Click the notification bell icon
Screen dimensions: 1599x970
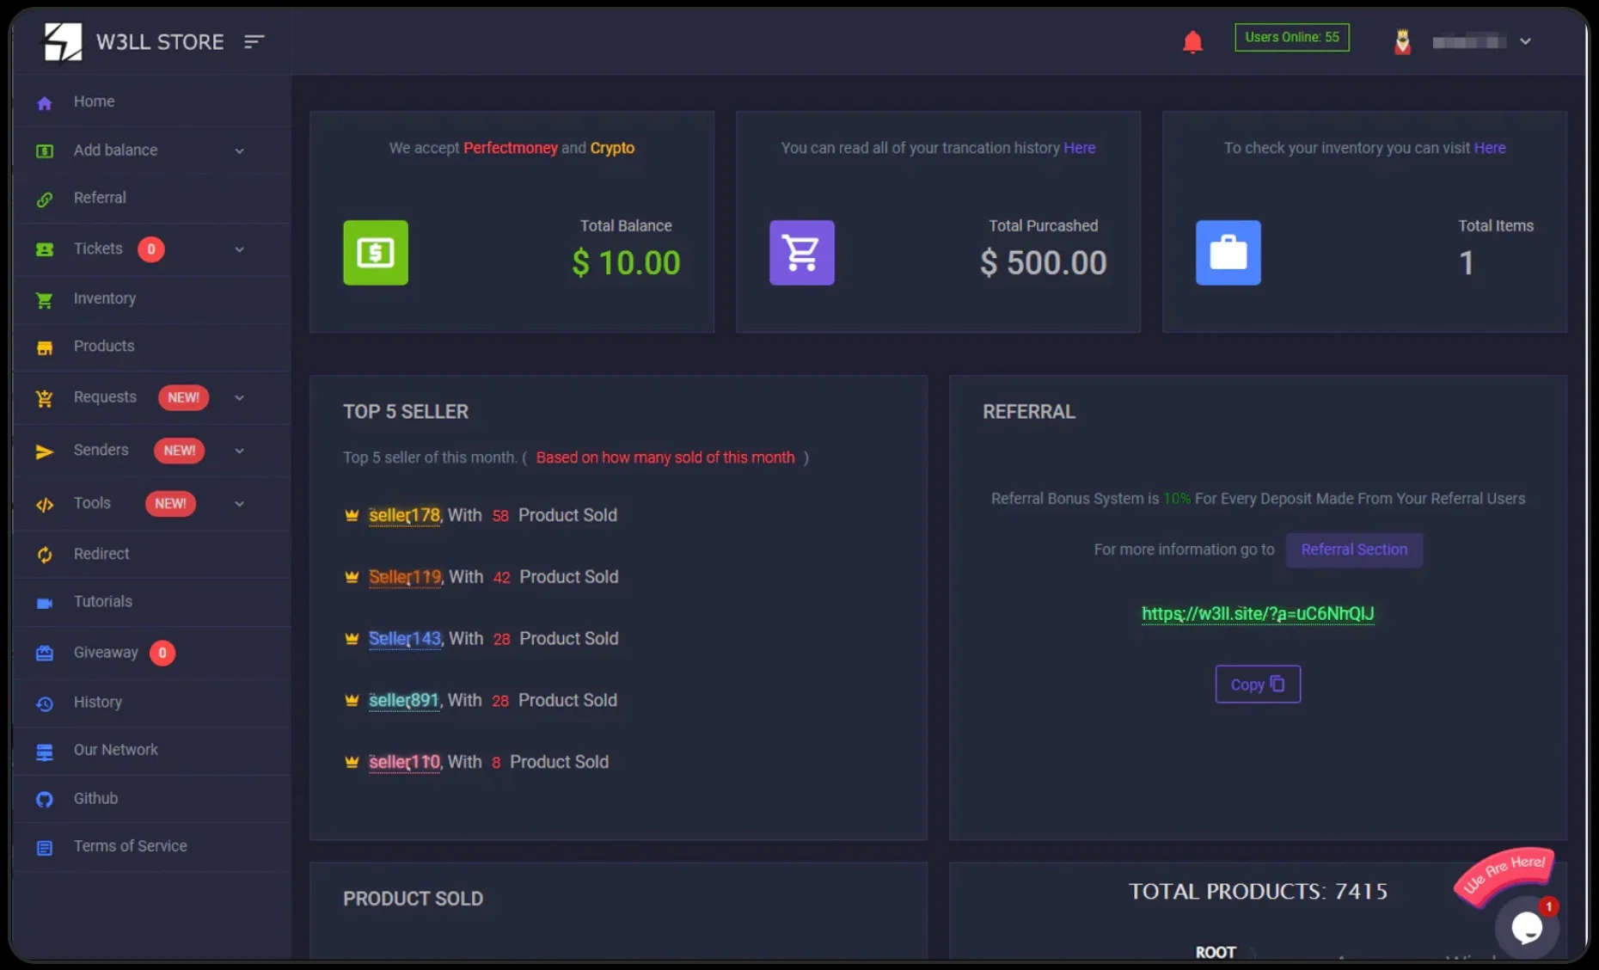(x=1192, y=41)
